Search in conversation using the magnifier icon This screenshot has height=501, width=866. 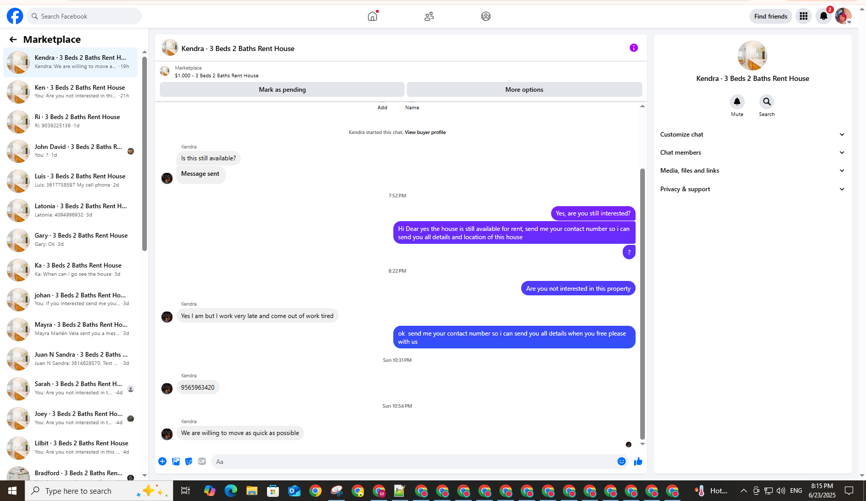coord(767,102)
